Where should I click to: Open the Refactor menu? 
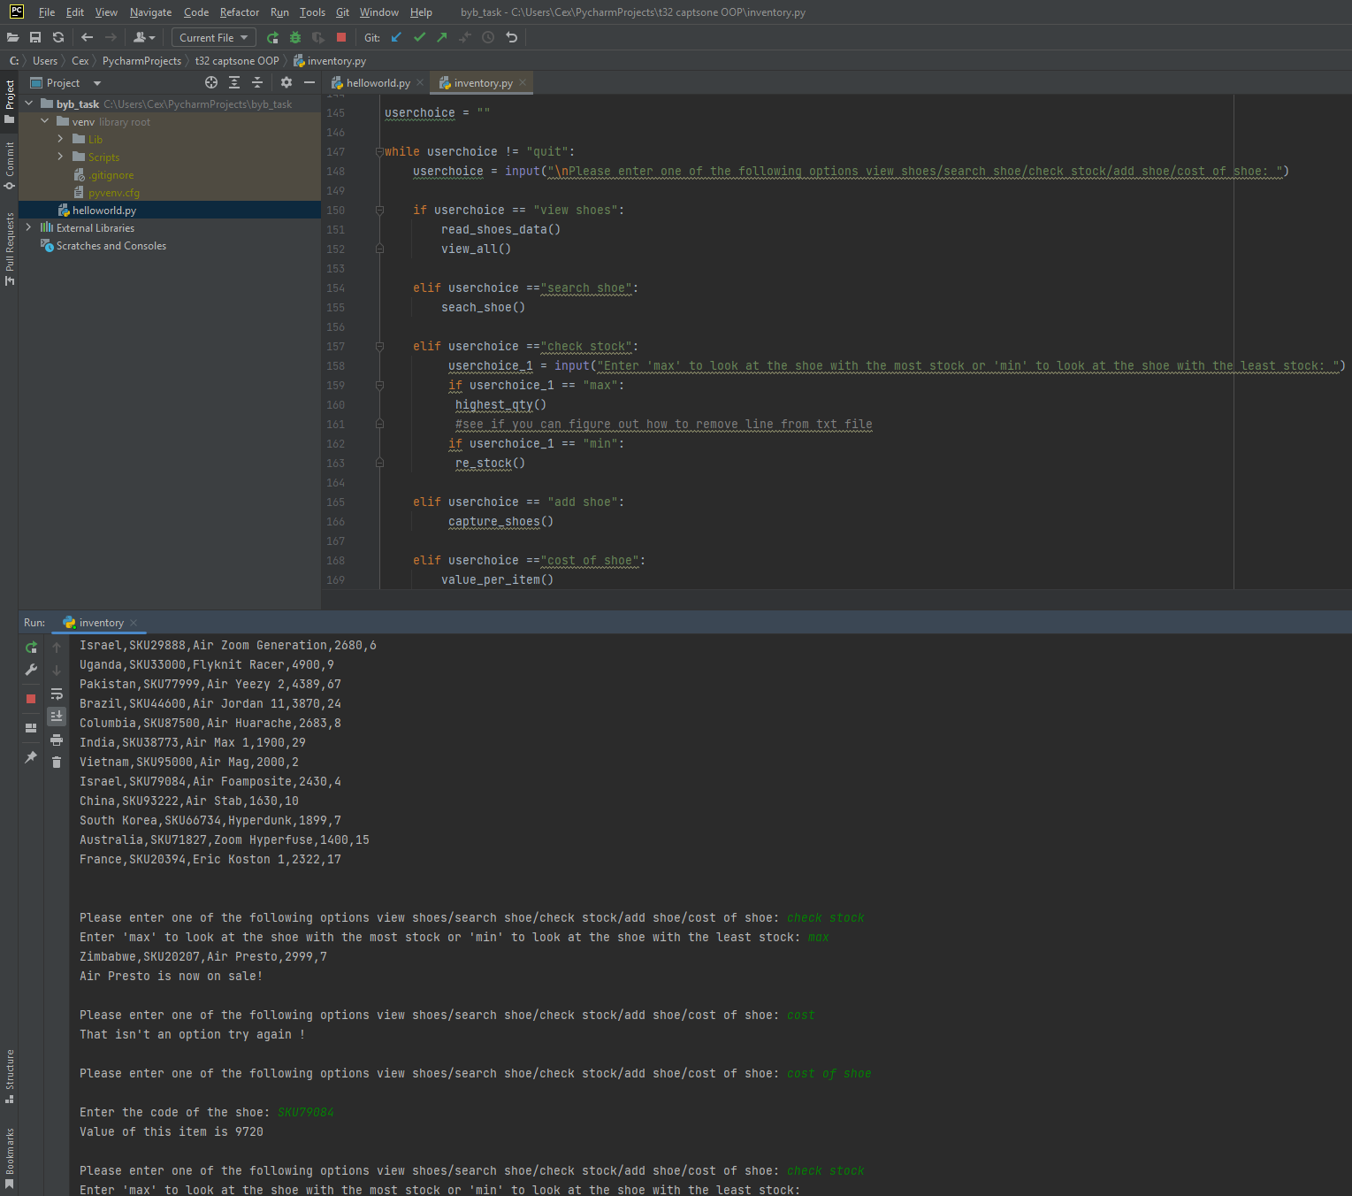(x=239, y=11)
